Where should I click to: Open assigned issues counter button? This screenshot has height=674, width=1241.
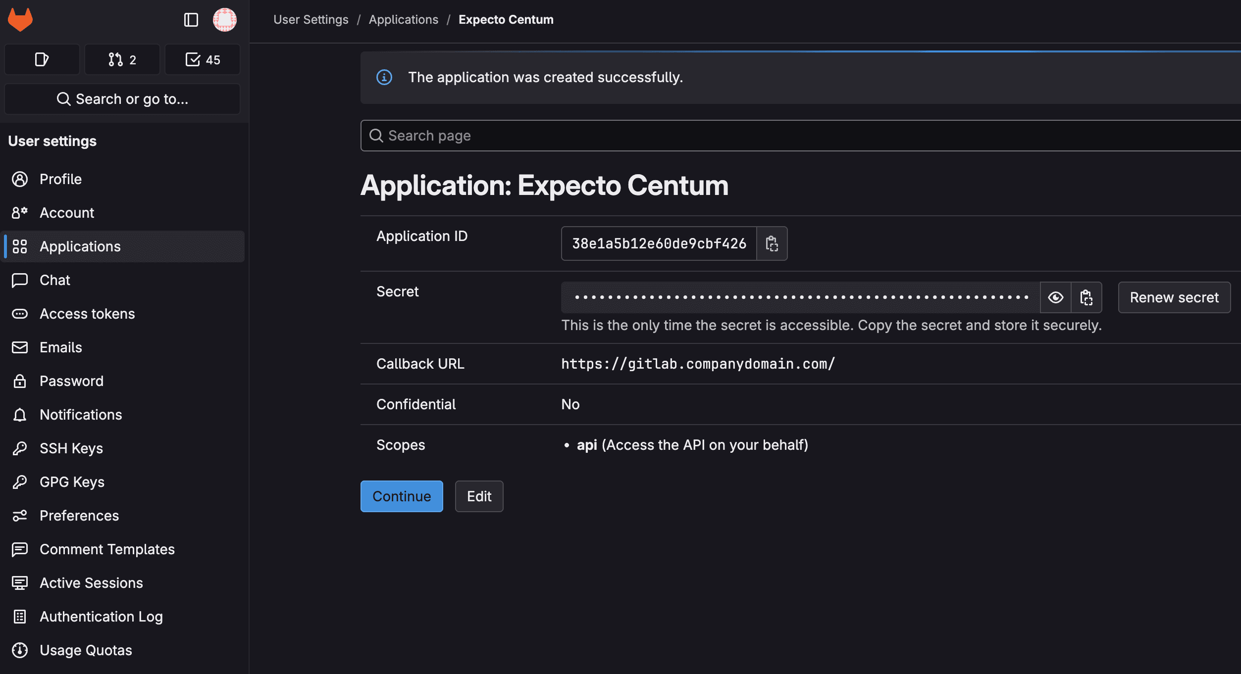42,59
